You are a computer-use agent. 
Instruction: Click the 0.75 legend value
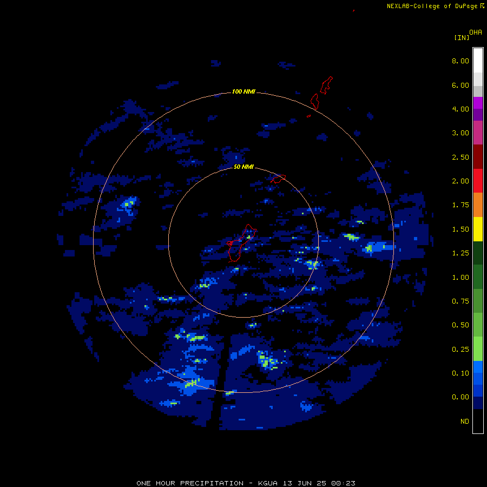[x=460, y=301]
